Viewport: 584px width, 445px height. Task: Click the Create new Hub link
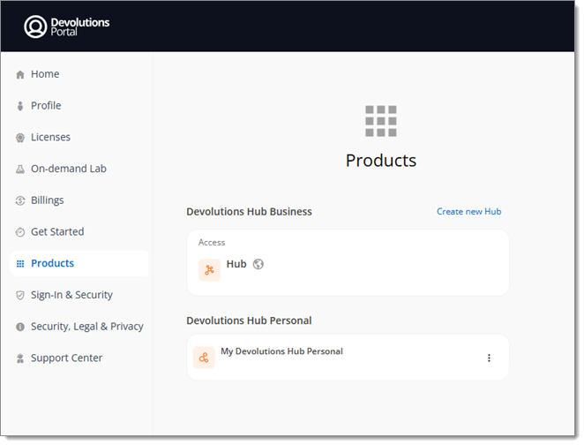(468, 212)
